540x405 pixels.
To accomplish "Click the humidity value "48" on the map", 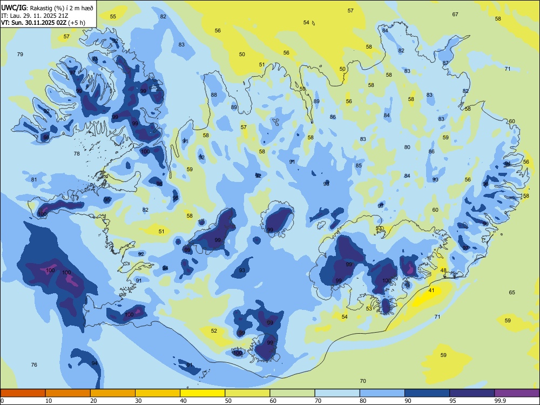I will tap(443, 271).
